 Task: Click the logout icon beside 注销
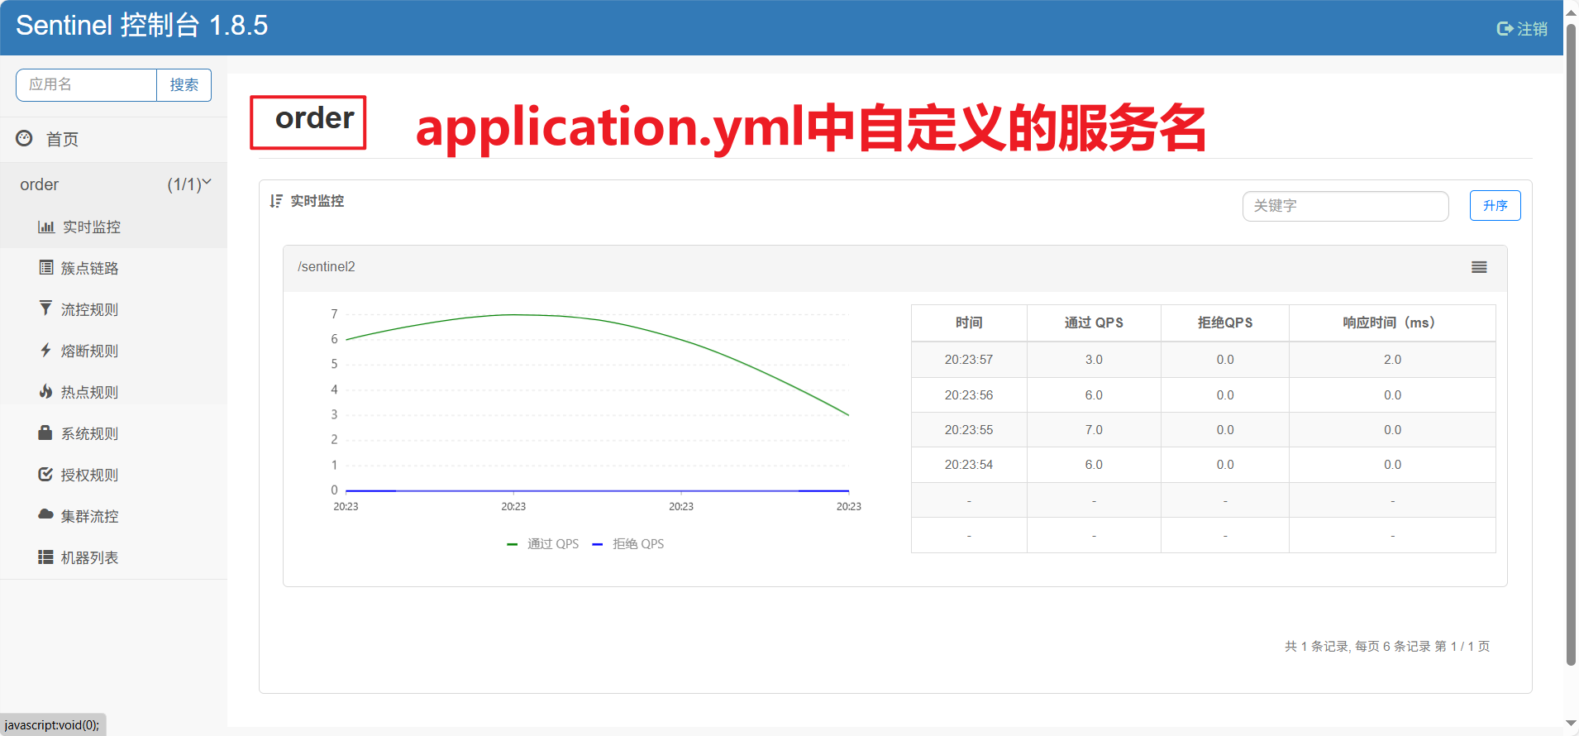click(1505, 29)
